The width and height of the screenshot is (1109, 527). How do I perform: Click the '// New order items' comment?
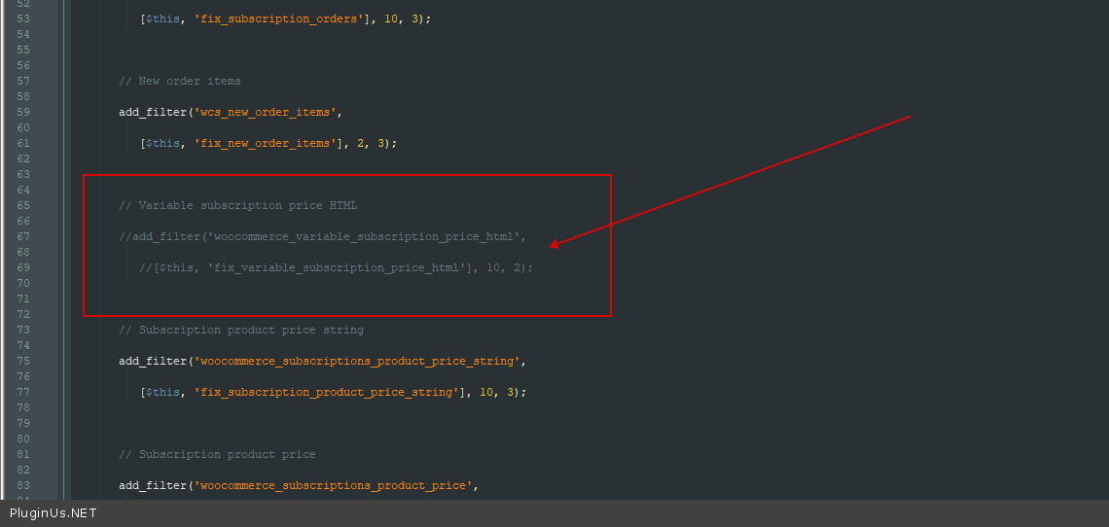pos(180,81)
